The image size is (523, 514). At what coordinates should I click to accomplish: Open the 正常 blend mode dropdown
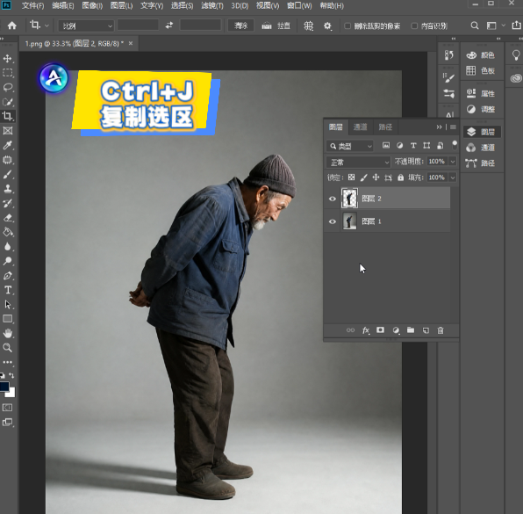coord(358,163)
